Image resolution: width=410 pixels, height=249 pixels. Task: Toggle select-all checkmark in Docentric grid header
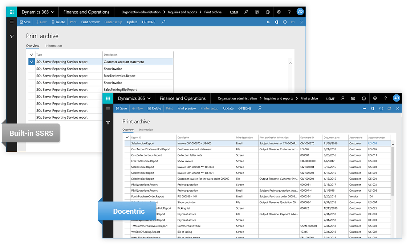127,137
